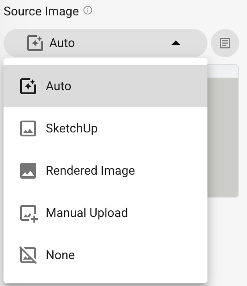Click the Auto source image combo box
Viewport: 247px width, 286px height.
[105, 43]
